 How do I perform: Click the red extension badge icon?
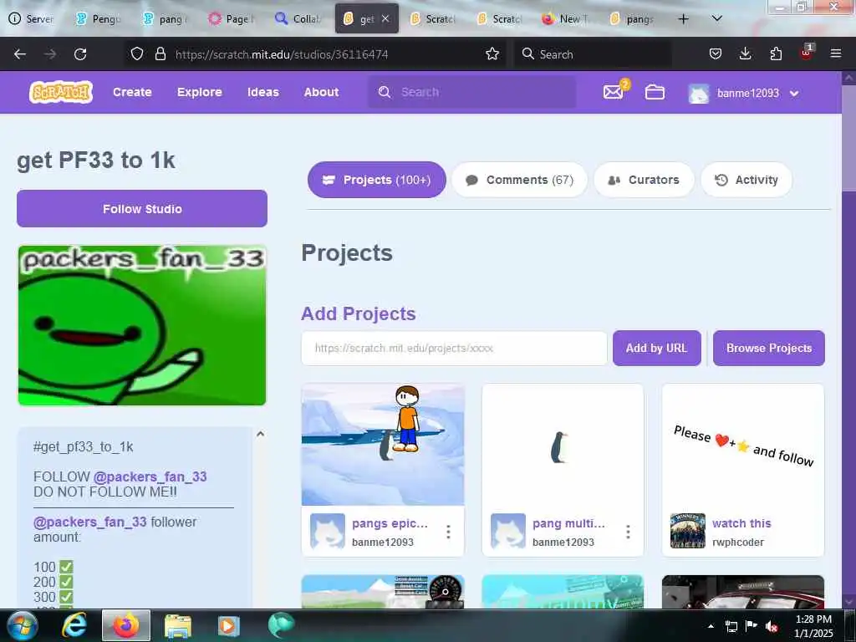[806, 53]
